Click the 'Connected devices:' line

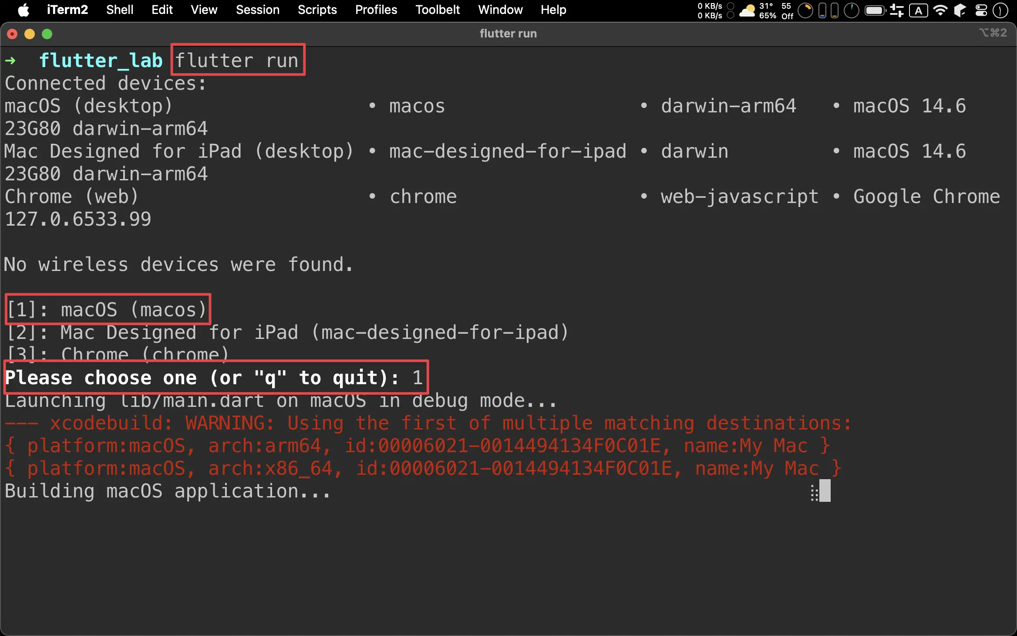pos(105,83)
